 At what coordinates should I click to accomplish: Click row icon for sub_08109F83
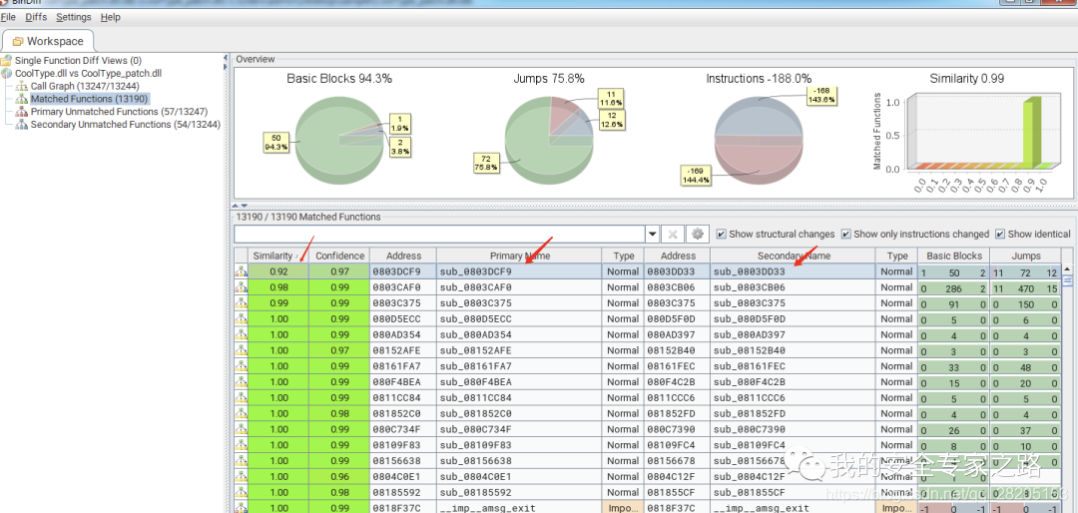pyautogui.click(x=241, y=445)
